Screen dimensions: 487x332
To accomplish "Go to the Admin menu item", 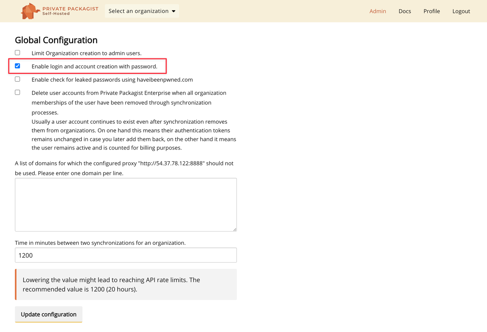I will 378,11.
